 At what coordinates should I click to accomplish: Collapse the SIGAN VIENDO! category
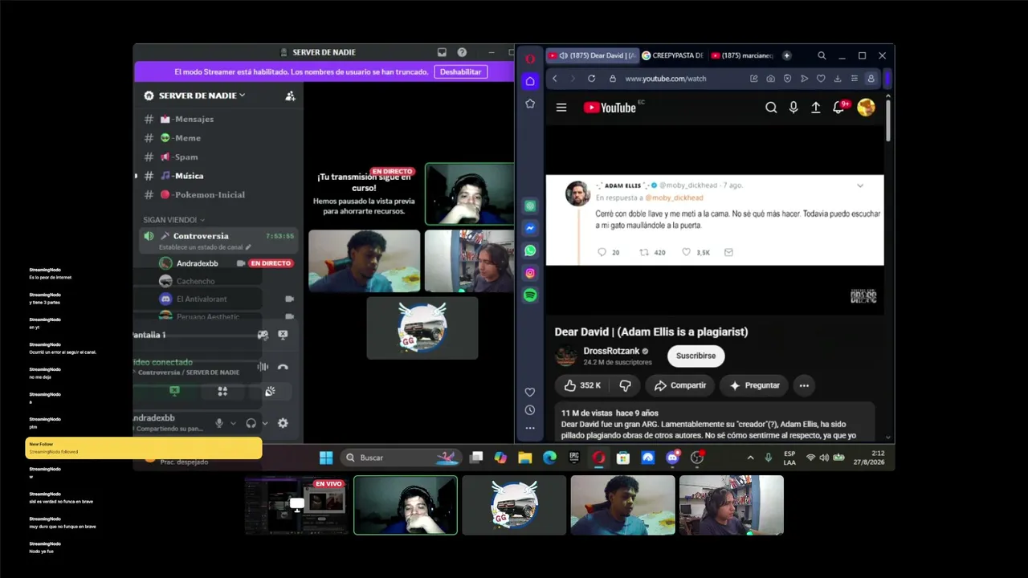pos(173,220)
